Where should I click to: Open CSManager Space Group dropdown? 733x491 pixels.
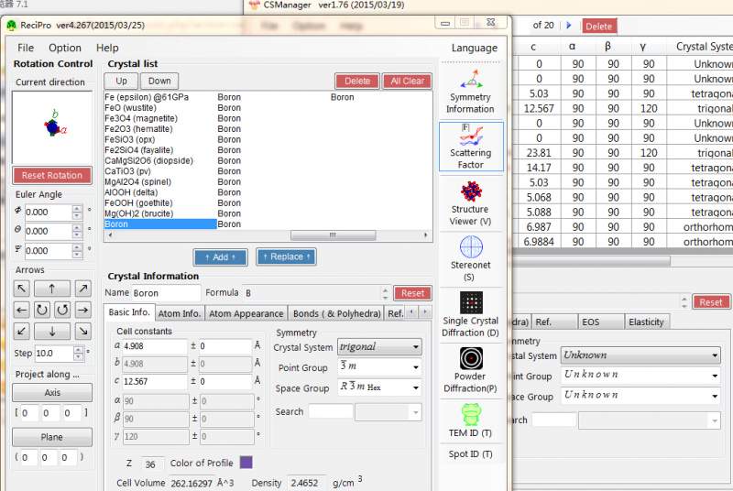click(715, 395)
